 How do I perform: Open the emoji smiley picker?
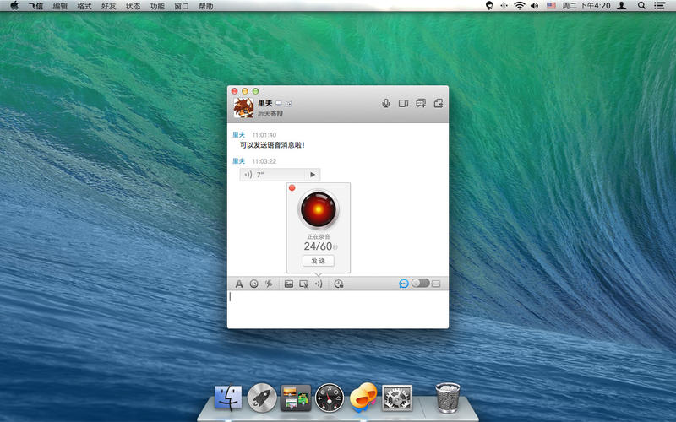(x=253, y=284)
